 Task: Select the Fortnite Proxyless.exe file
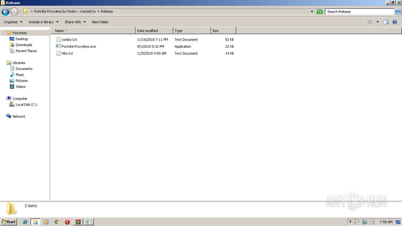[x=79, y=46]
